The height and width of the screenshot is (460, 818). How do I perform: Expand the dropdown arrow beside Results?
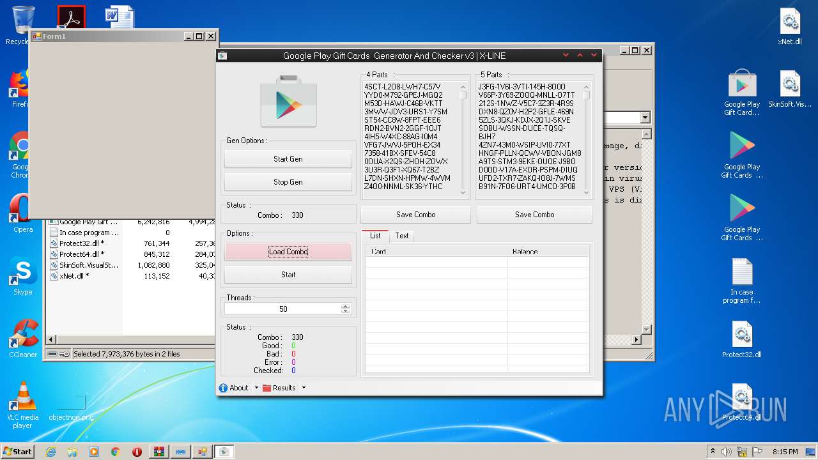pyautogui.click(x=304, y=388)
